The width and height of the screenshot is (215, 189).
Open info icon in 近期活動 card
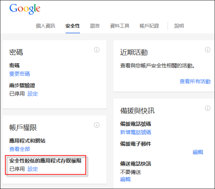pos(207,49)
